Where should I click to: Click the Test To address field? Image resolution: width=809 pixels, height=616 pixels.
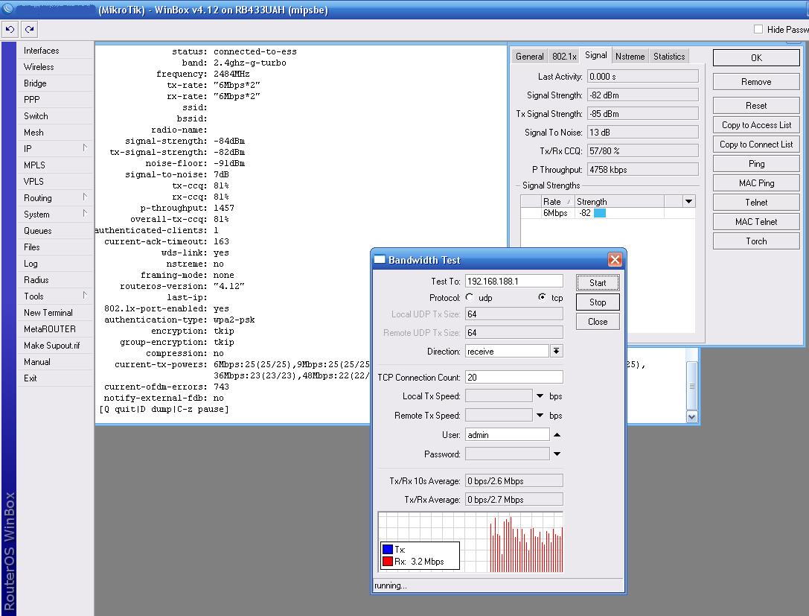tap(514, 282)
